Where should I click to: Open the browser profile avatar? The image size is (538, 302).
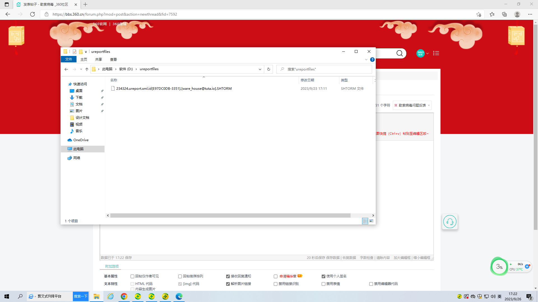pos(517,14)
